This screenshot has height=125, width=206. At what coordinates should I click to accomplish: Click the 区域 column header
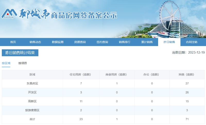pos(32,75)
